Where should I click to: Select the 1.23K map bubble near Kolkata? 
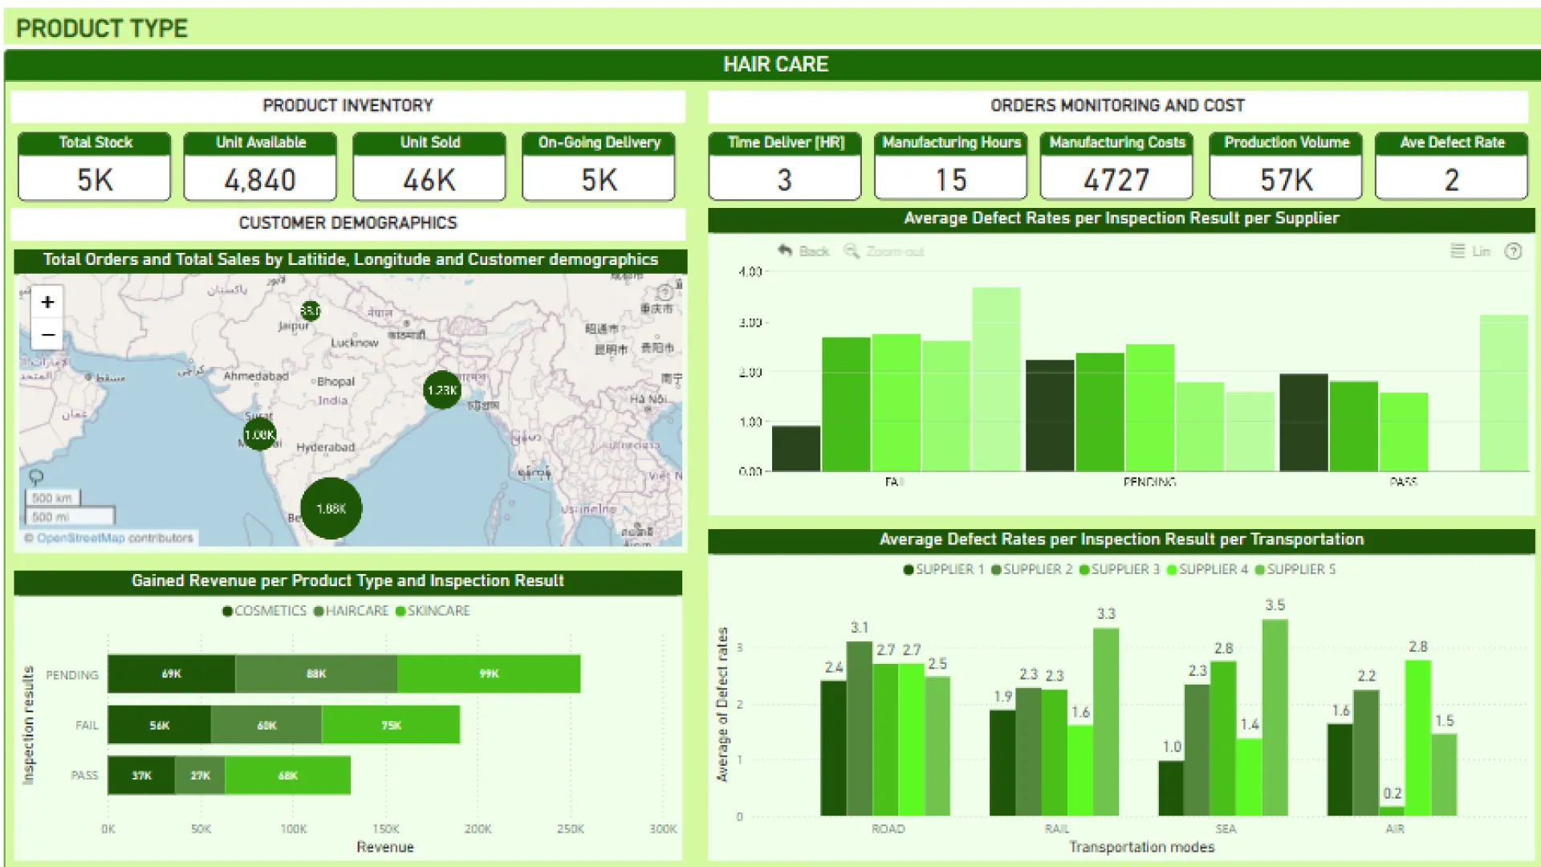click(442, 390)
